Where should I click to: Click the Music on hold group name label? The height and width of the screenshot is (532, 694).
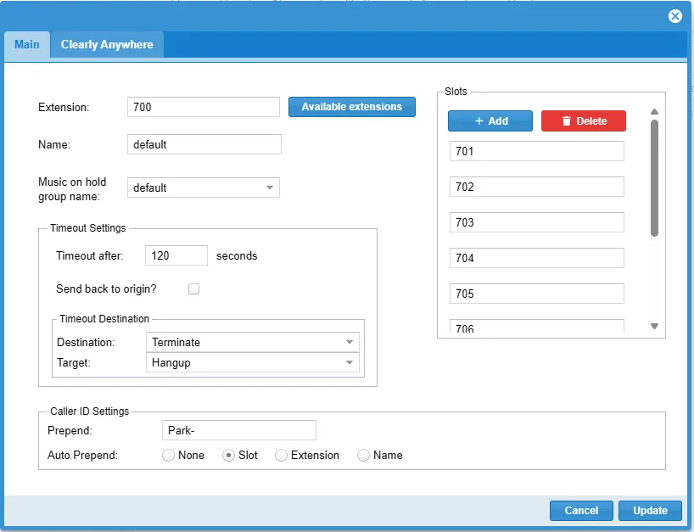click(x=72, y=189)
